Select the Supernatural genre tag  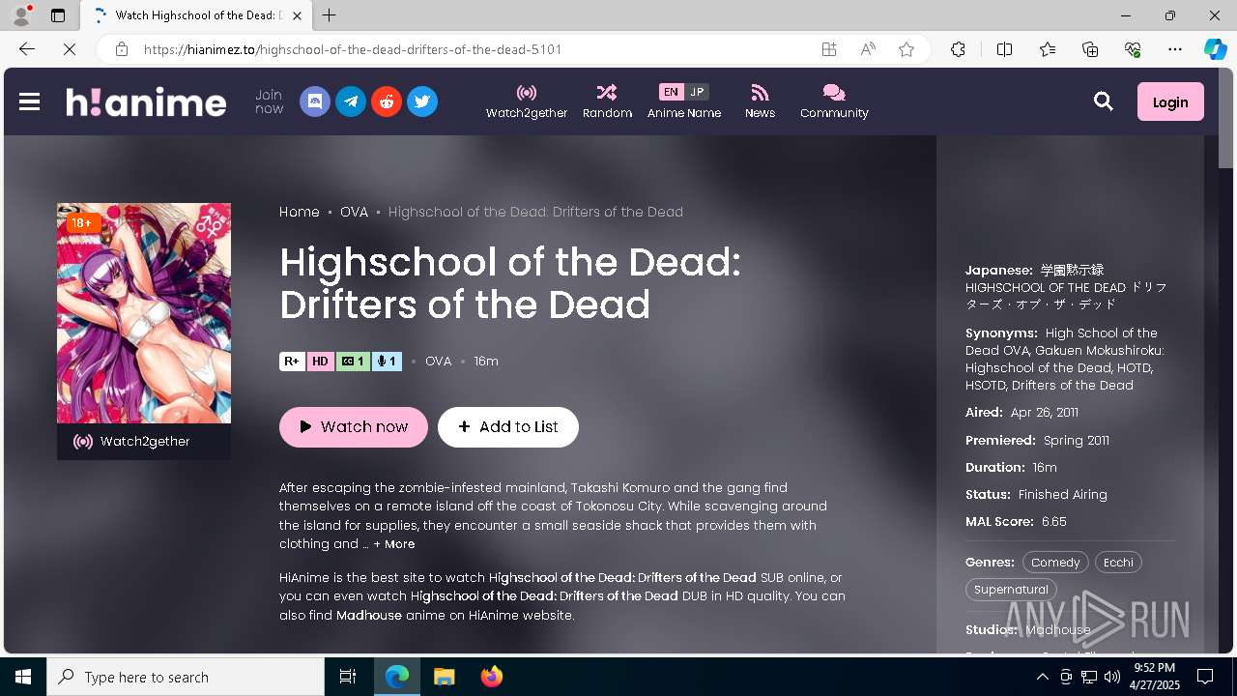1011,590
